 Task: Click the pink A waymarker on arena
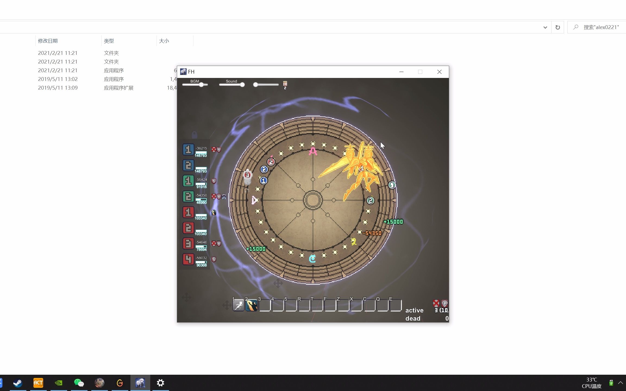313,151
